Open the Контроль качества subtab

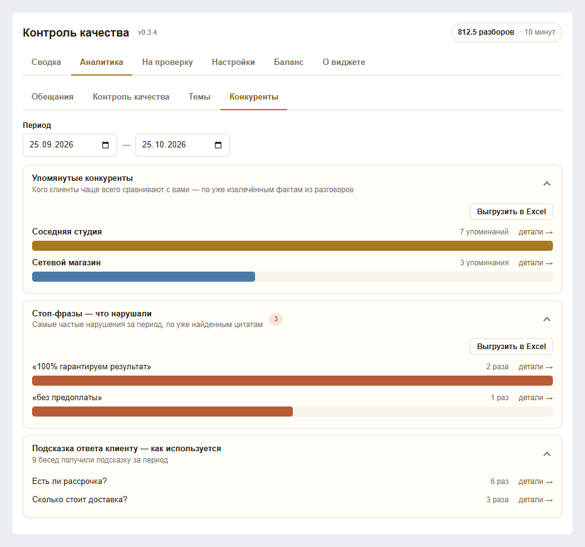[x=131, y=96]
